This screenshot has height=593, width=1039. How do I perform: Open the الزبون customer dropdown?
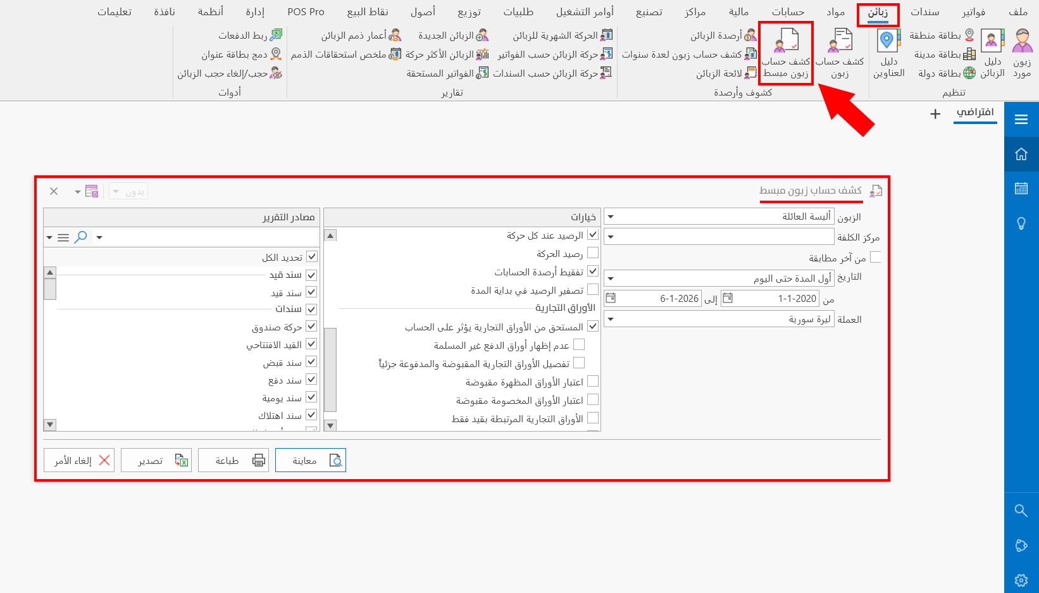pyautogui.click(x=610, y=216)
